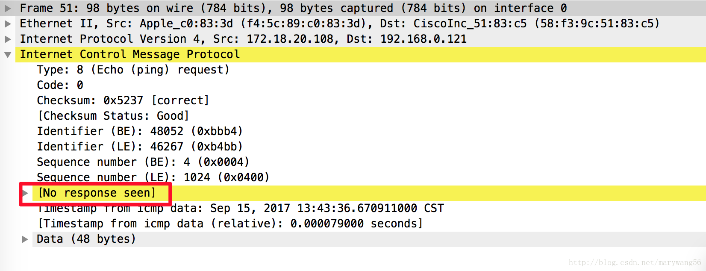Screen dimensions: 706x271
Task: Expand the No response seen arrow
Action: tap(25, 193)
